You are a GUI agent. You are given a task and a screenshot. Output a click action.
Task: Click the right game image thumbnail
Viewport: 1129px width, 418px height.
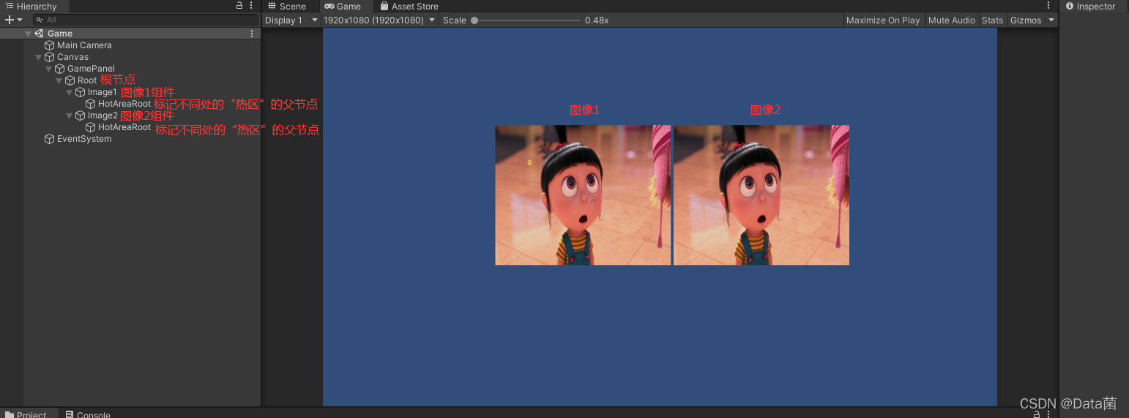[761, 195]
